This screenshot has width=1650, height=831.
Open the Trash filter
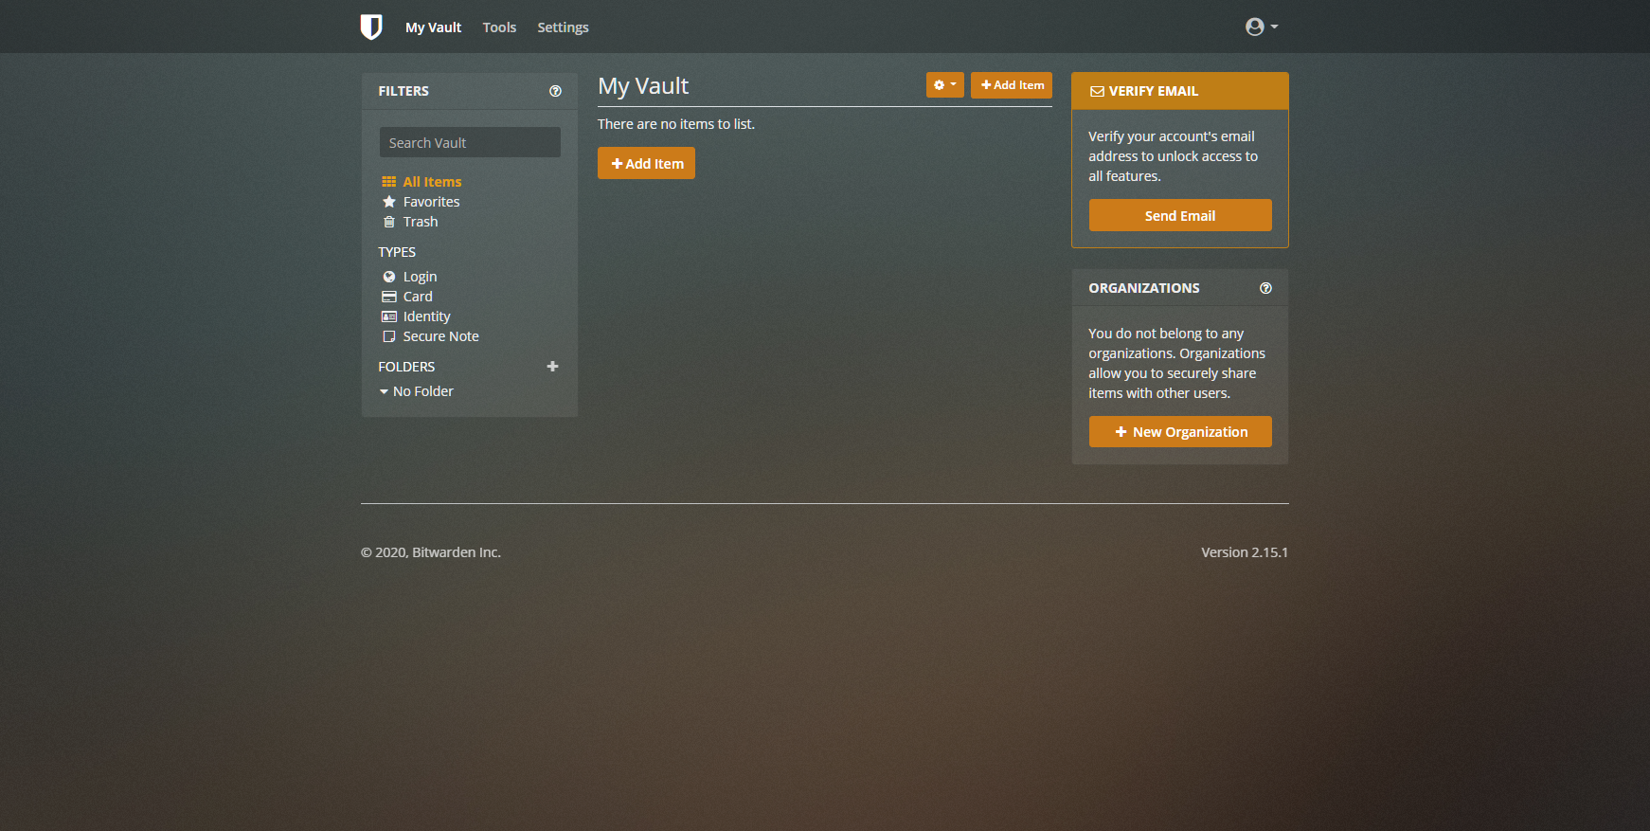point(420,222)
